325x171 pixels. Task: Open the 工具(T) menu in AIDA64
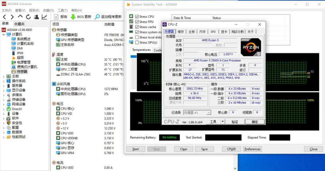click(63, 10)
